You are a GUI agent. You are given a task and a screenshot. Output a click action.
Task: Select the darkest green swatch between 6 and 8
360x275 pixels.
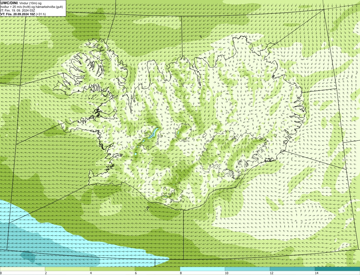[x=157, y=269]
